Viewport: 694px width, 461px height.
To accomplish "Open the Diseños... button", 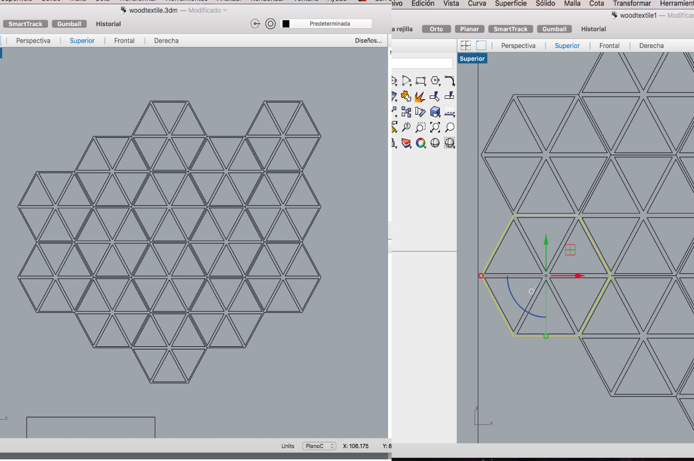I will pyautogui.click(x=368, y=41).
